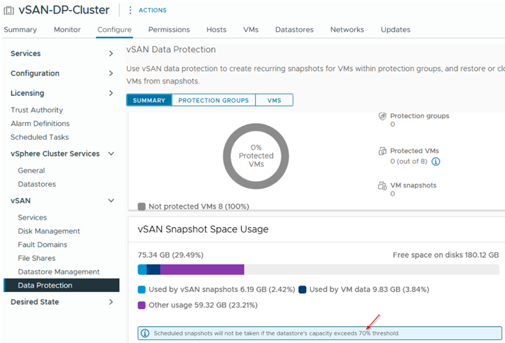
Task: Expand the Desired State section chevron
Action: point(111,302)
